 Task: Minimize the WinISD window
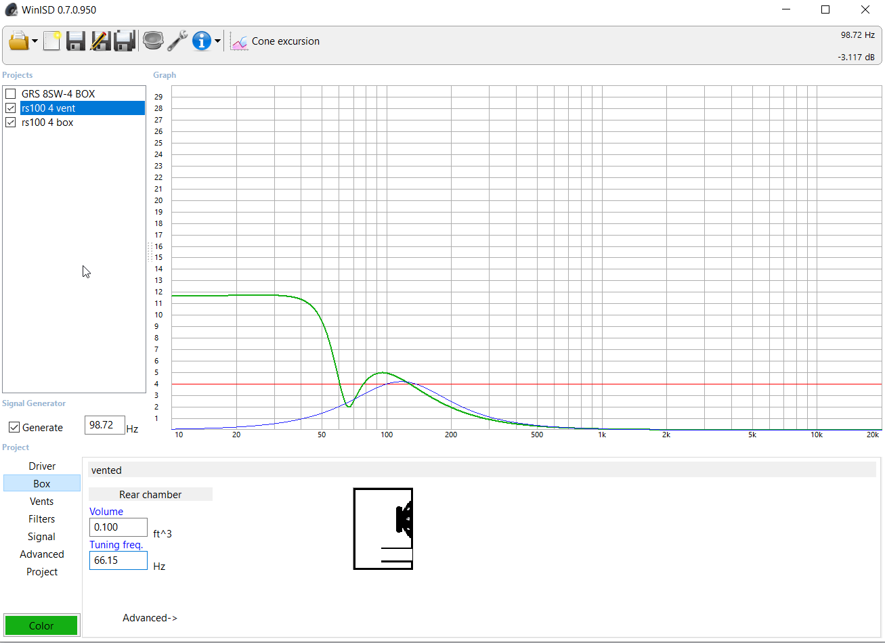tap(787, 9)
